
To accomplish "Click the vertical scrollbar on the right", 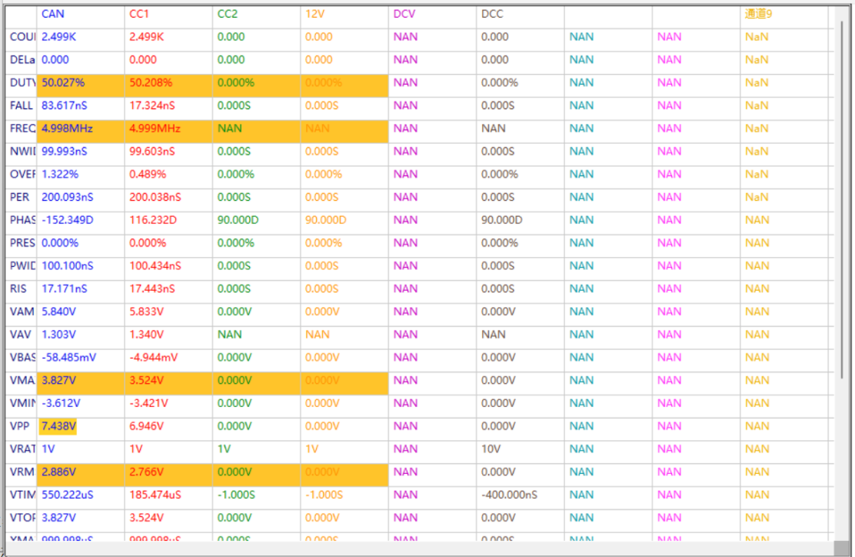I will [842, 269].
